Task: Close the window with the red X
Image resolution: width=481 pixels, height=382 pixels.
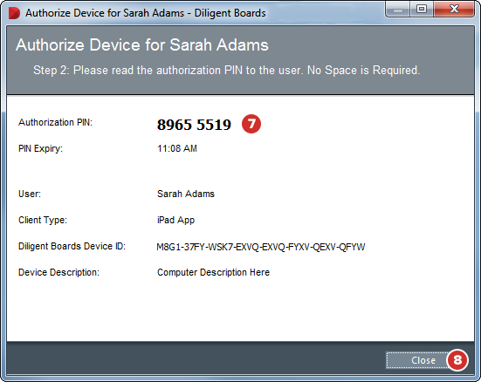Action: click(x=454, y=10)
